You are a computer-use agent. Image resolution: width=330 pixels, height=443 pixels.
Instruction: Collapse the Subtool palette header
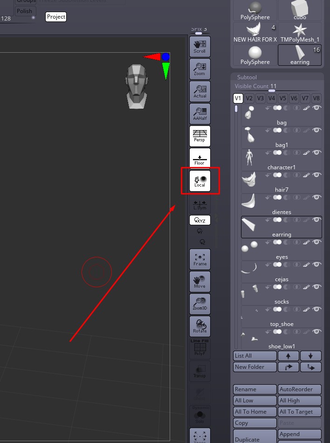[x=247, y=77]
